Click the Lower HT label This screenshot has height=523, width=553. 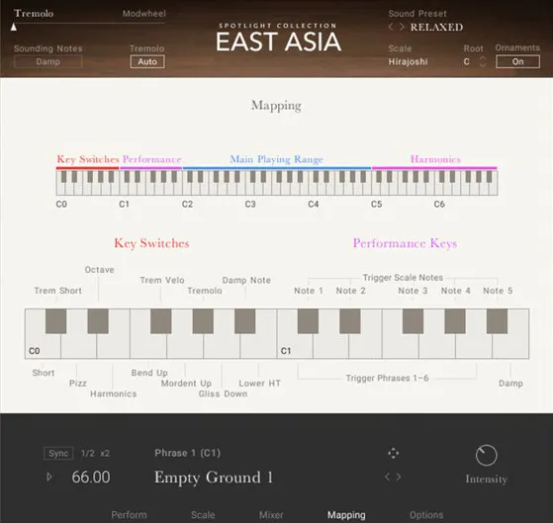[259, 383]
